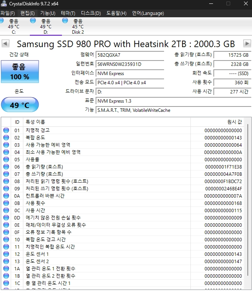Viewport: 252px width, 293px height.
Task: Click status icon for 06 총 읽기량
Action: [6, 167]
